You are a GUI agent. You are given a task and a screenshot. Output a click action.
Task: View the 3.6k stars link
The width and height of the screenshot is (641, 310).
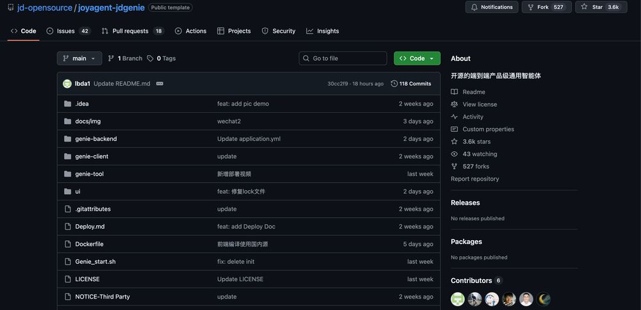pyautogui.click(x=471, y=142)
